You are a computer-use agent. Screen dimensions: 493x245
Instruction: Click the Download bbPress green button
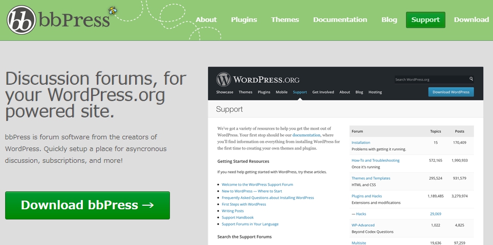pos(88,205)
